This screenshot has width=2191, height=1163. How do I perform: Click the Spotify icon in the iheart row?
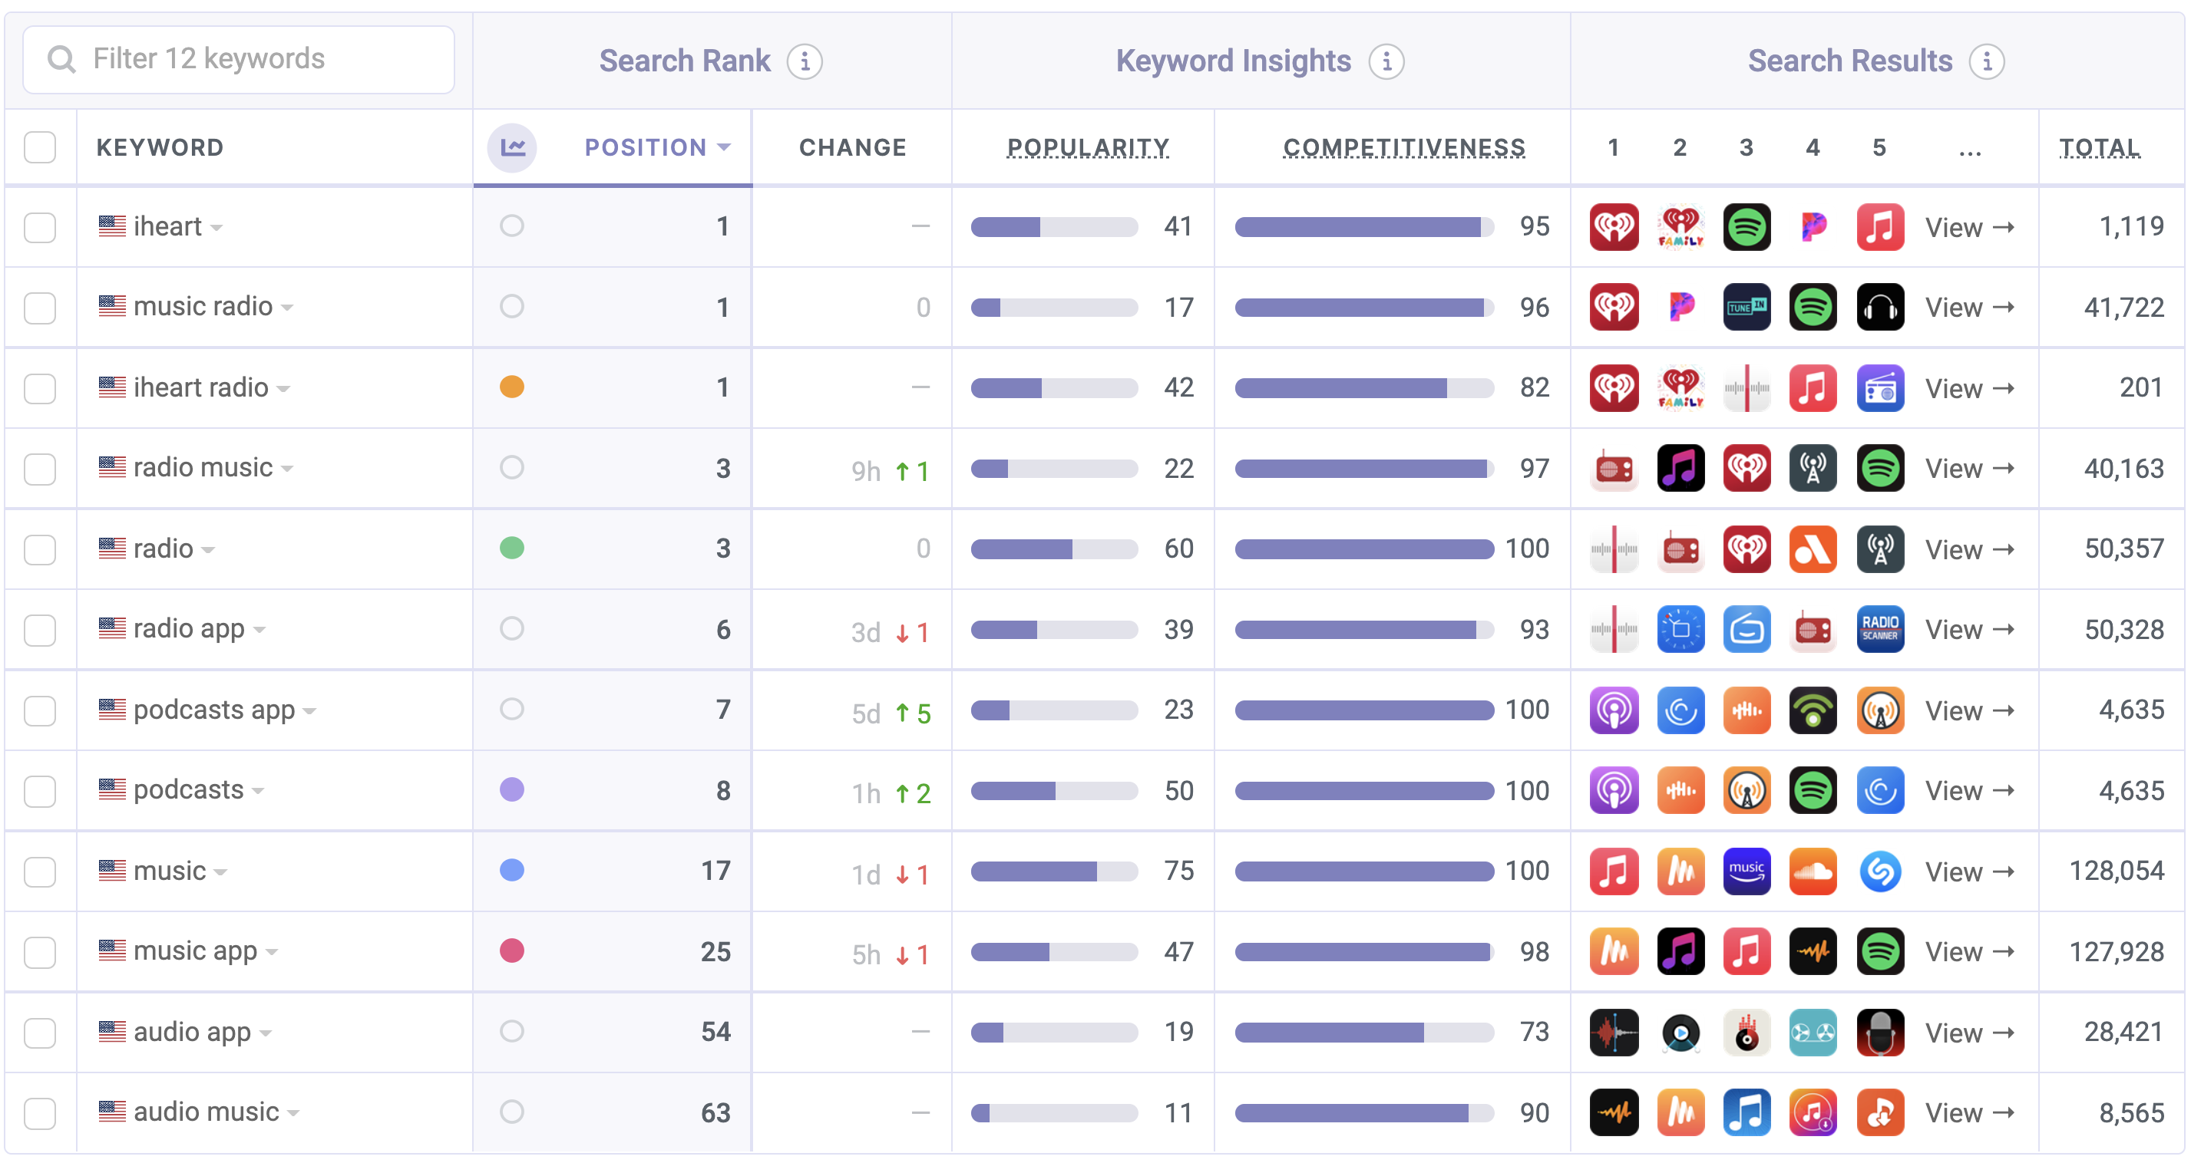[1747, 227]
